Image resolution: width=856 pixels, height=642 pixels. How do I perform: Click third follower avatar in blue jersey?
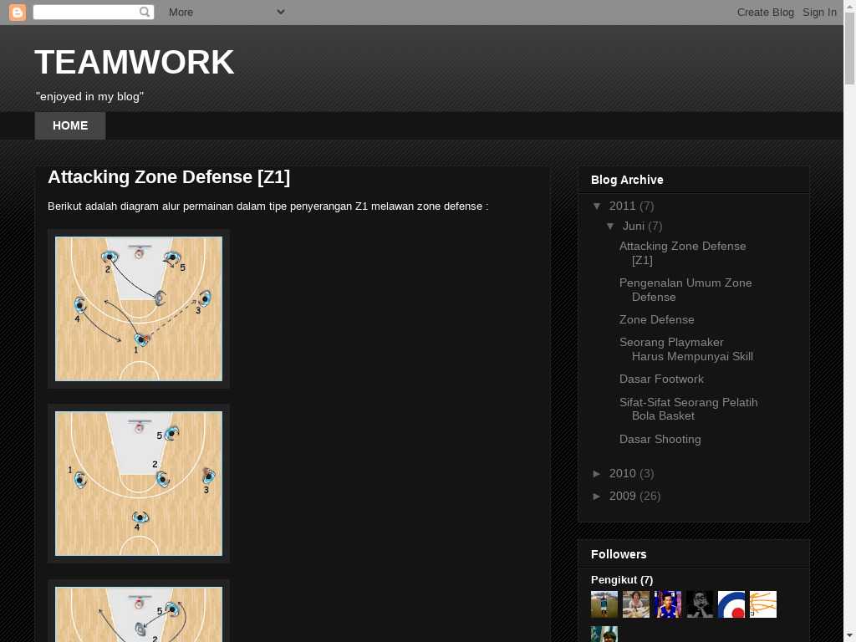point(668,604)
